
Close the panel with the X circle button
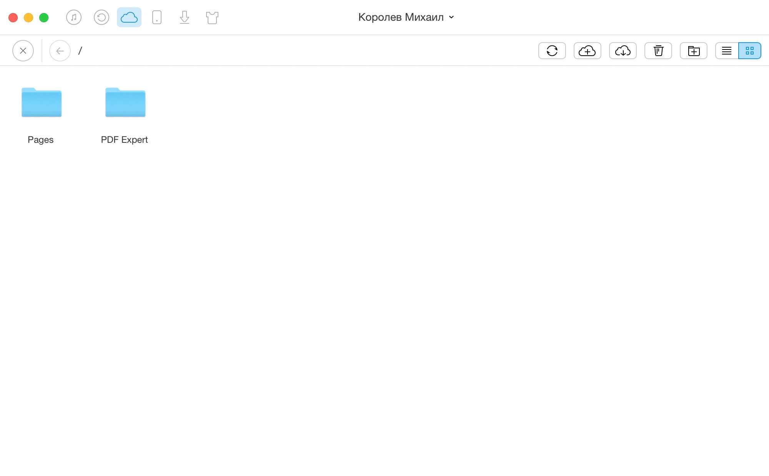pyautogui.click(x=23, y=51)
